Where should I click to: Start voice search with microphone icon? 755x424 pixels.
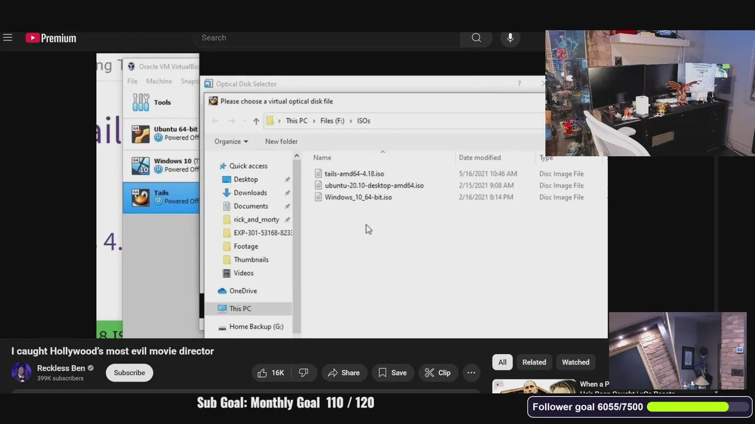(x=510, y=38)
